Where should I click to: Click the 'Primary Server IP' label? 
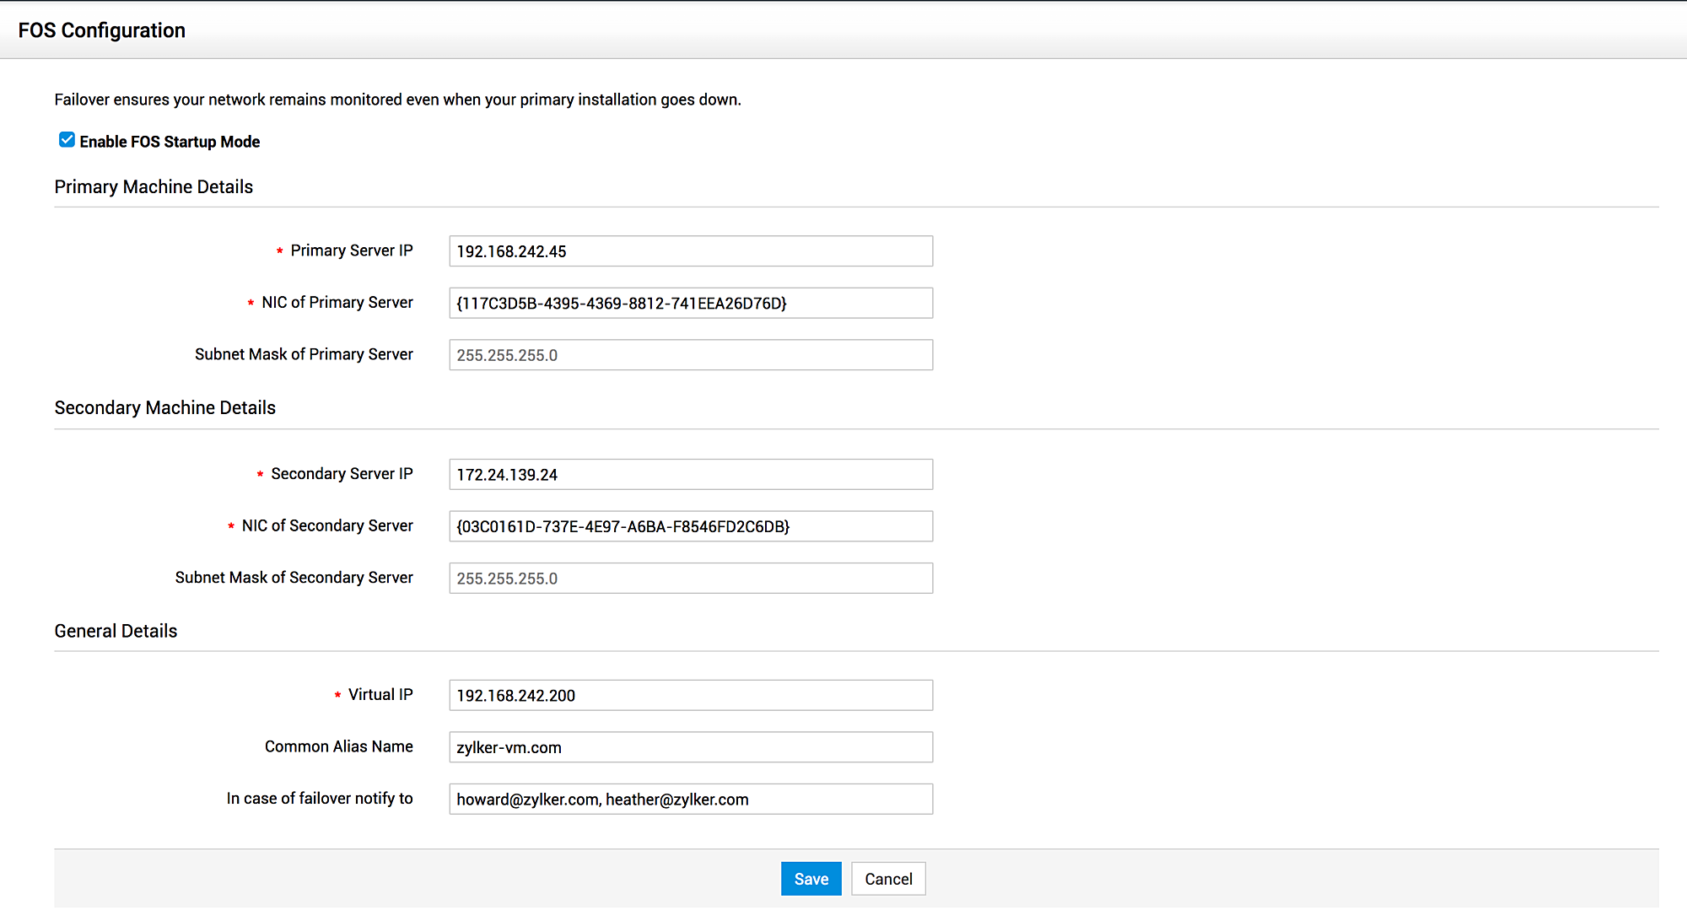coord(352,250)
